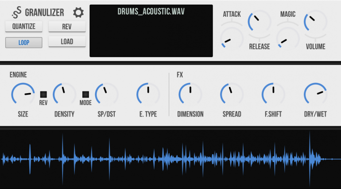Click the E. TYPE knob
Viewport: 341px width, 189px height.
[148, 94]
